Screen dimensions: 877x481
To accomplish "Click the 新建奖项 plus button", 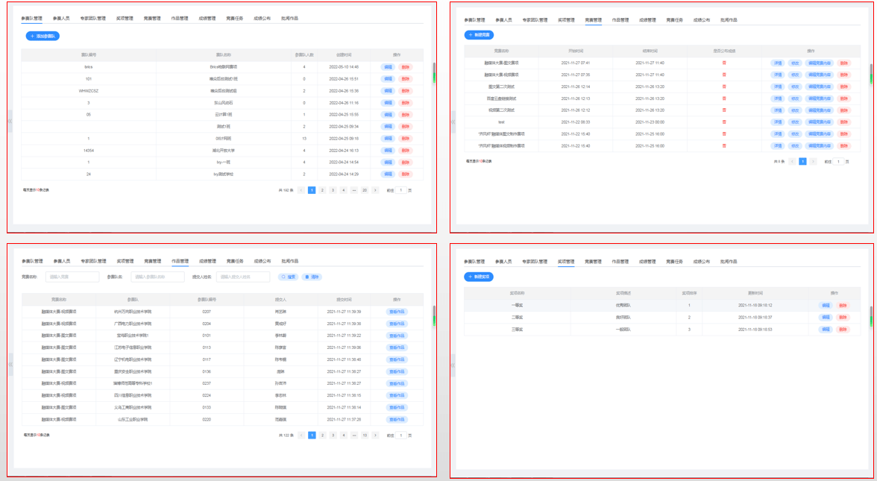I will 479,277.
